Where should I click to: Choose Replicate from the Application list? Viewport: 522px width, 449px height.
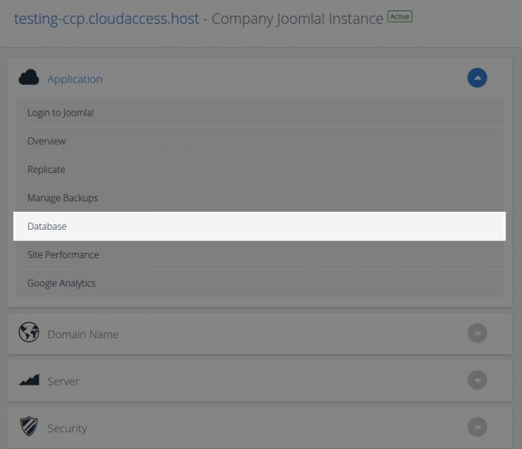[x=46, y=169]
